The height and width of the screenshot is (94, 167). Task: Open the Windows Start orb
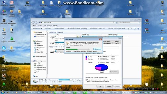pyautogui.click(x=3, y=92)
